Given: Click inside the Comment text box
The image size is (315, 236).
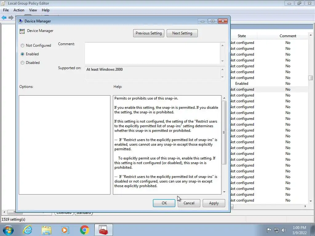Looking at the screenshot, I should pyautogui.click(x=152, y=53).
